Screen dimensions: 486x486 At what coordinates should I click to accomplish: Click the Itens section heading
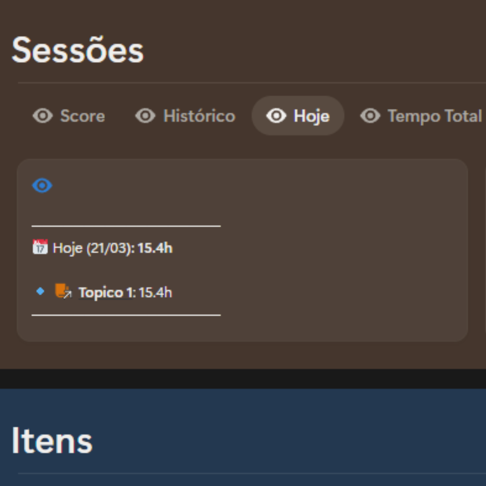[52, 441]
